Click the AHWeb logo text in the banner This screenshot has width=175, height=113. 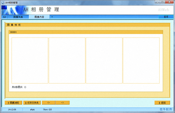coord(164,10)
